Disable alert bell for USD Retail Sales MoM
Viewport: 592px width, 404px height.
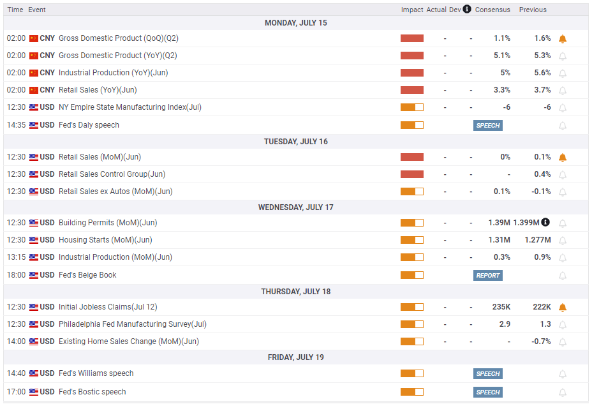point(563,158)
